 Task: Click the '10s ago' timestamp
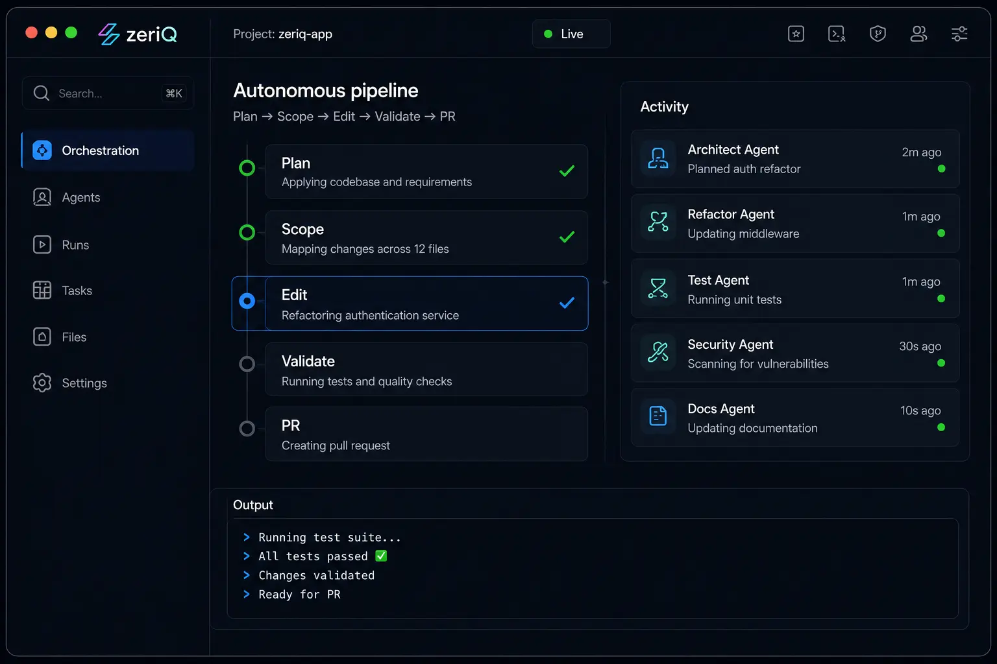[x=920, y=410]
